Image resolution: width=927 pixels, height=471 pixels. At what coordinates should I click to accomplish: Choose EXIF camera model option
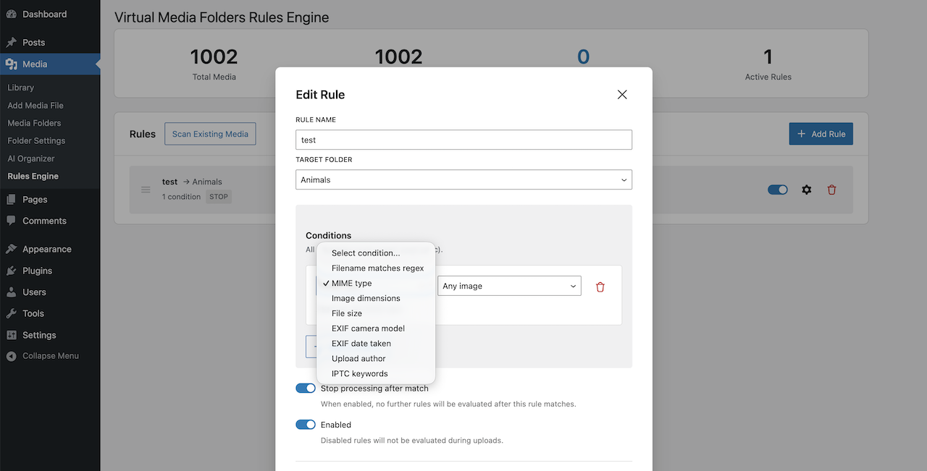coord(368,328)
